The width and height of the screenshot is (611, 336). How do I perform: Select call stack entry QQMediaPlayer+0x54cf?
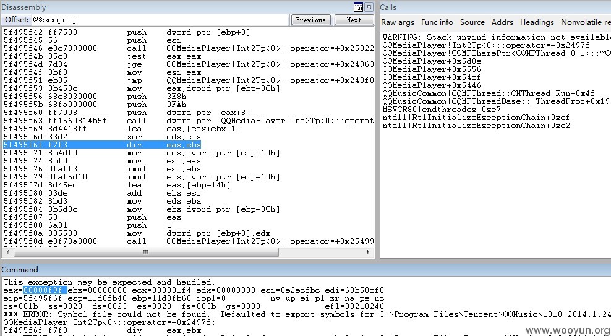click(432, 77)
